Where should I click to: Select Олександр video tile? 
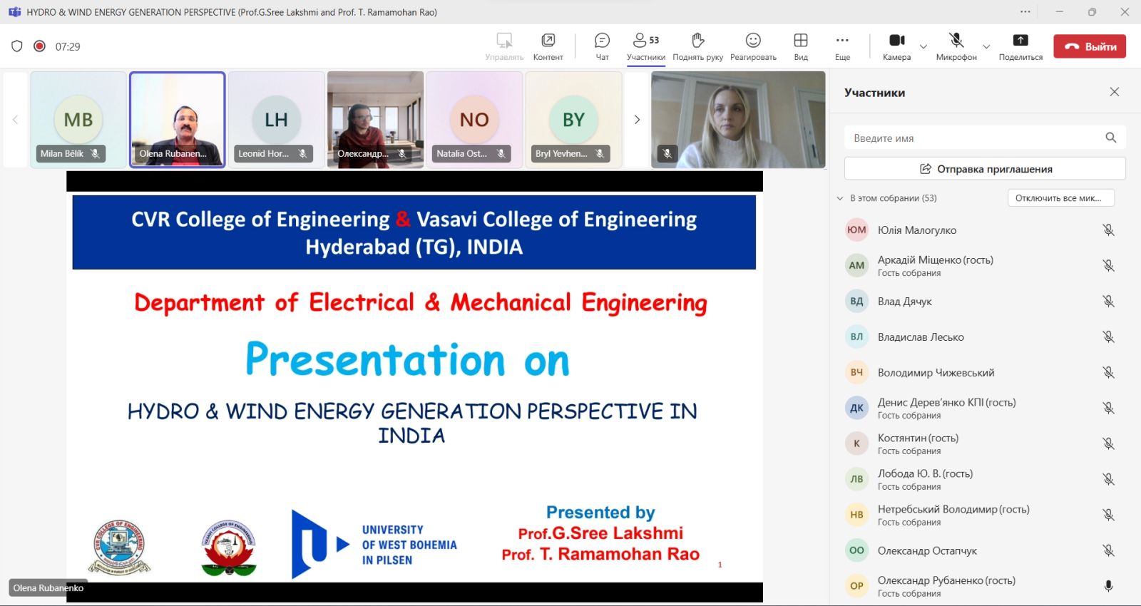pyautogui.click(x=375, y=120)
